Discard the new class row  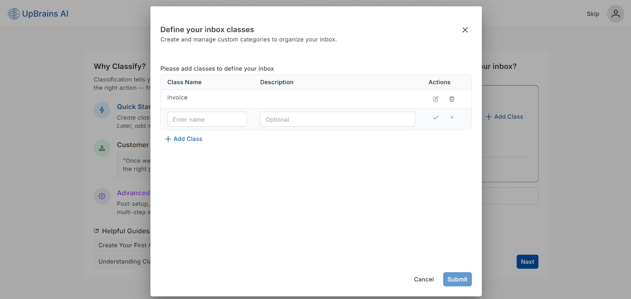(x=452, y=118)
